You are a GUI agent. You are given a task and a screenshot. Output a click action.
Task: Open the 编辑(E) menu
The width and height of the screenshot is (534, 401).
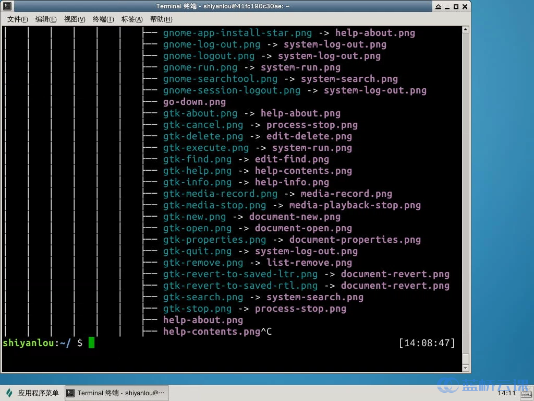pos(46,19)
